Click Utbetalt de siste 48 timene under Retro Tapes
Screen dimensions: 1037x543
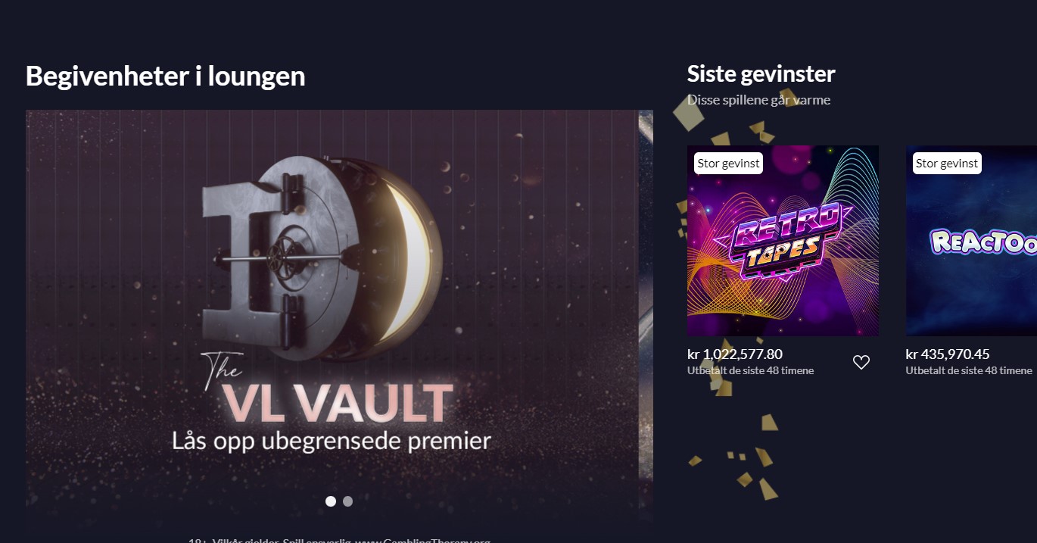pyautogui.click(x=750, y=370)
